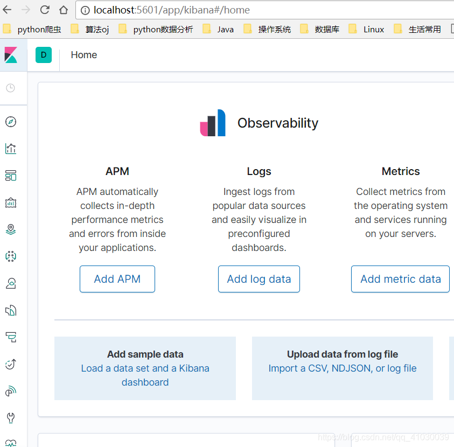Click the Metrics section heading
This screenshot has width=454, height=447.
(401, 171)
